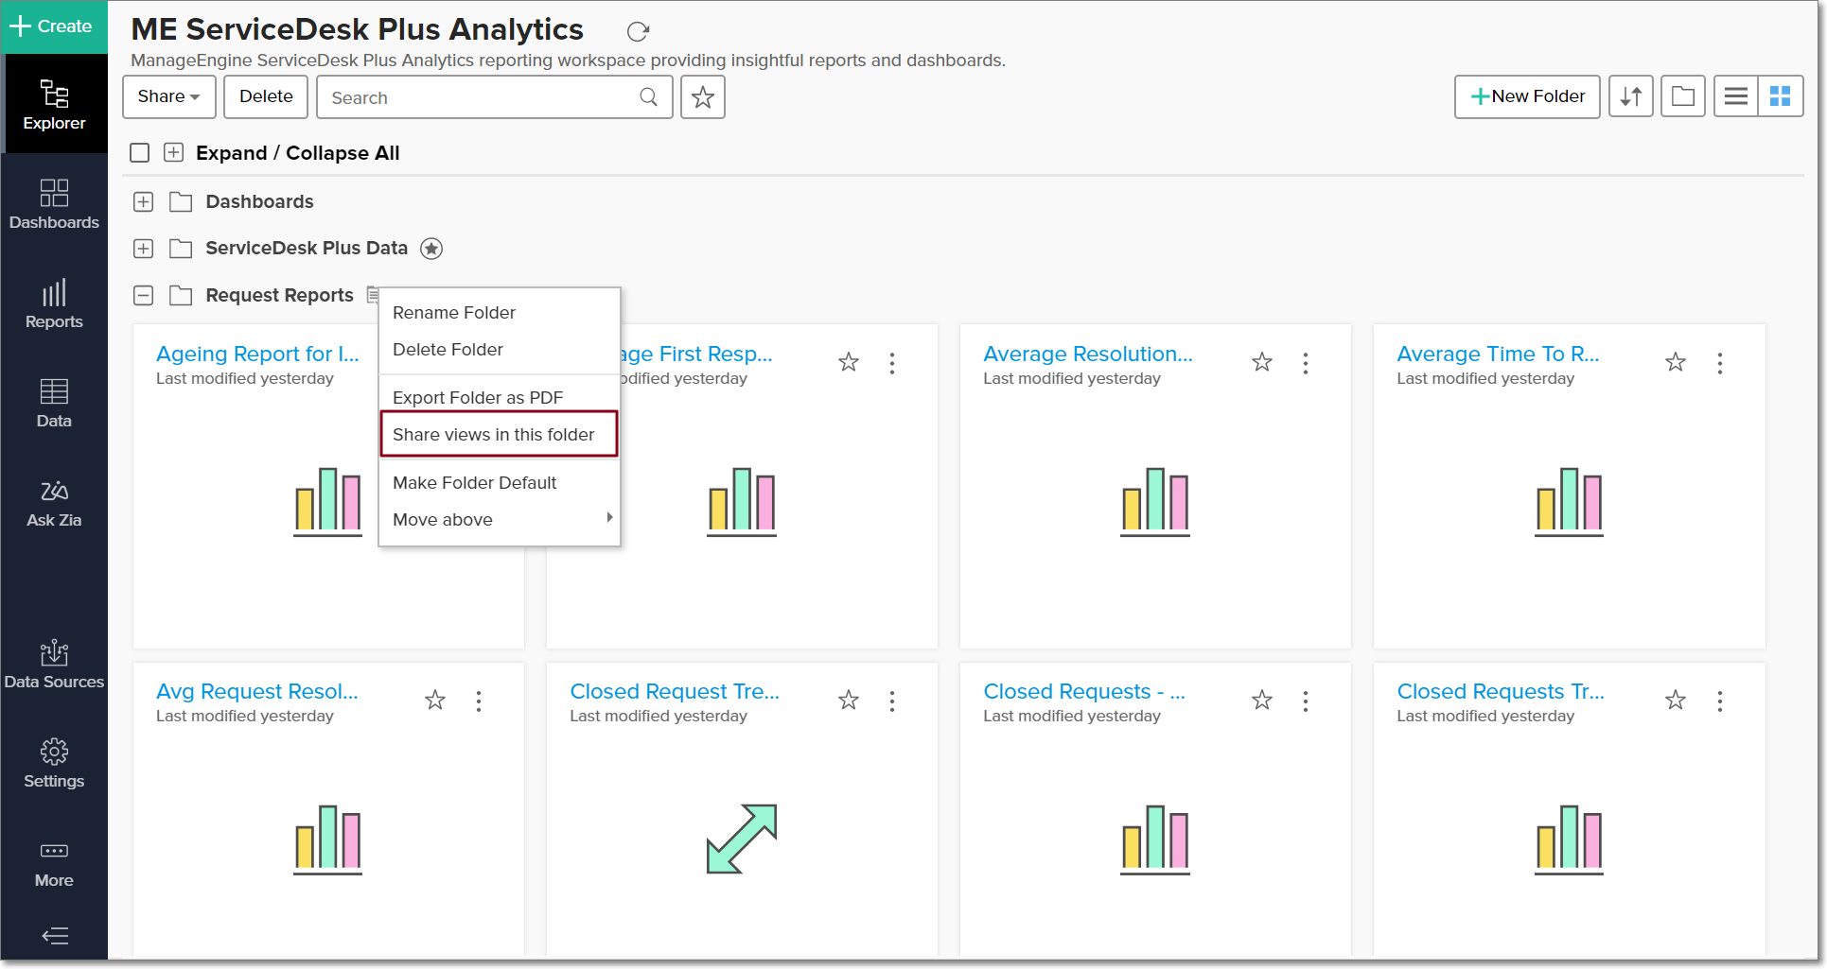Click the refresh icon next to workspace title
Image resolution: width=1827 pixels, height=969 pixels.
(638, 31)
